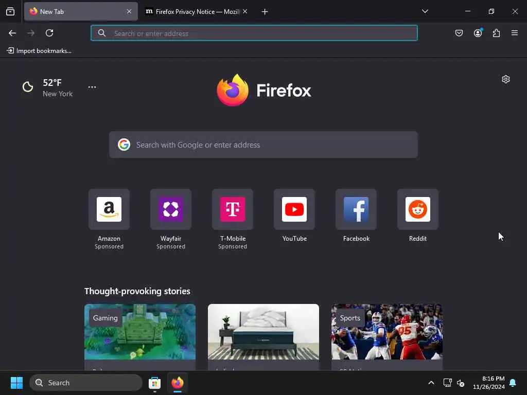Open the Save to Pocket icon
Viewport: 527px width, 395px height.
[459, 33]
